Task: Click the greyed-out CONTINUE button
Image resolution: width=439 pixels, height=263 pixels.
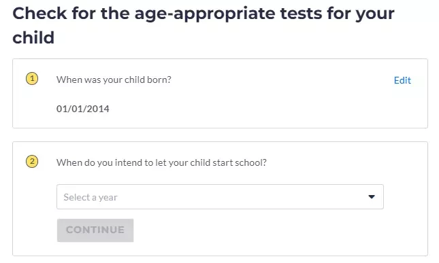Action: coord(95,230)
